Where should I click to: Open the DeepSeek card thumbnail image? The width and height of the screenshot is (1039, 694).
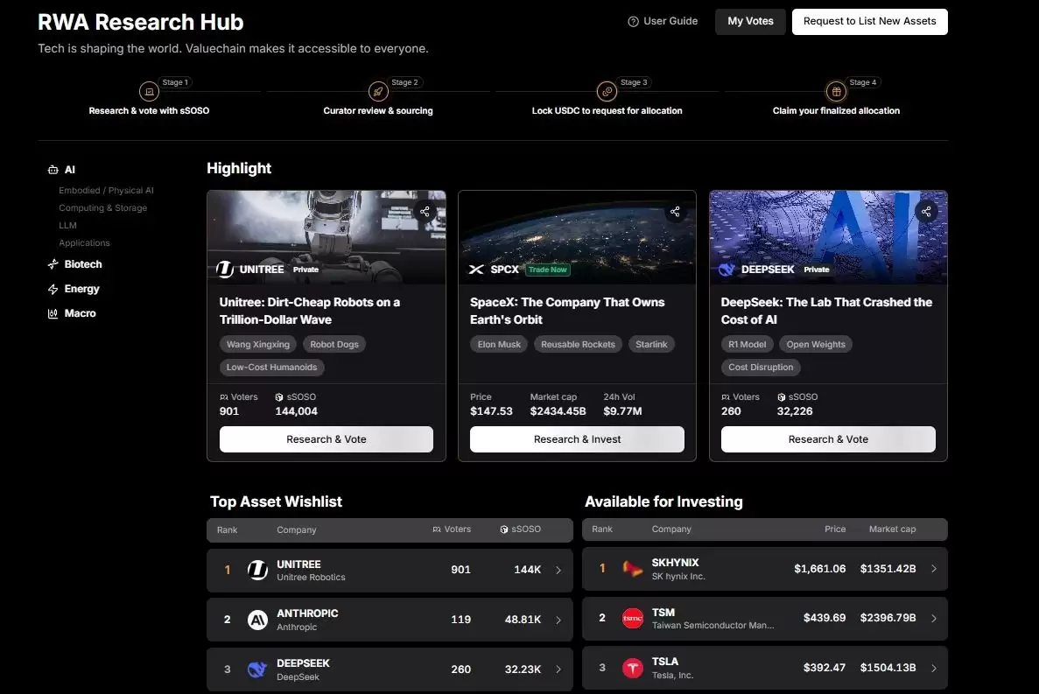[x=828, y=237]
